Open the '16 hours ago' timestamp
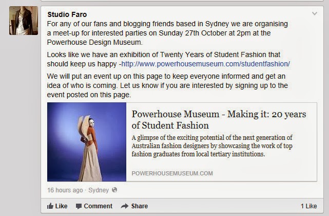Screen dimensions: 329x216 click(x=65, y=190)
